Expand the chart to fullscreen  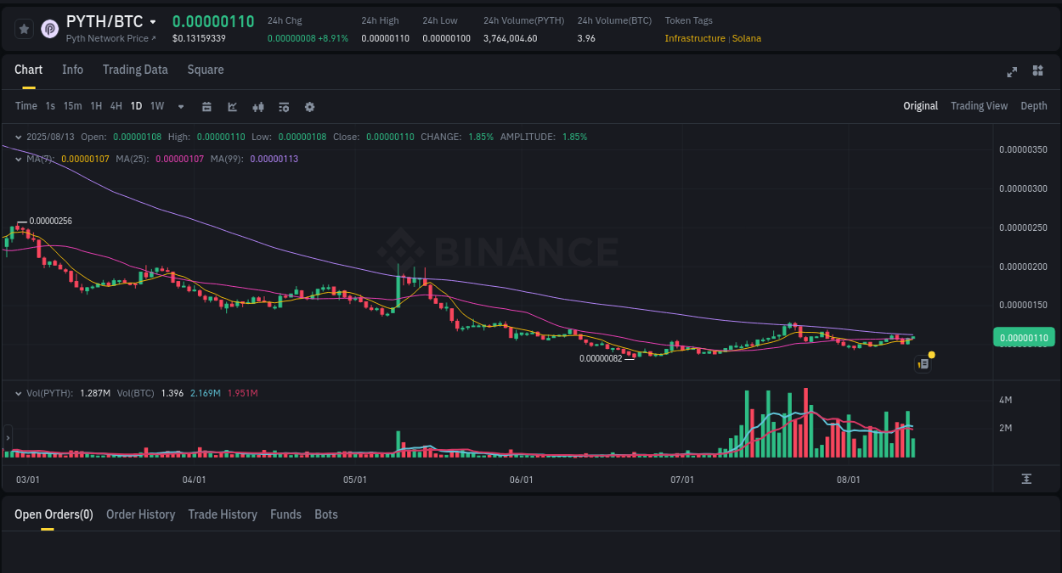click(x=1011, y=71)
